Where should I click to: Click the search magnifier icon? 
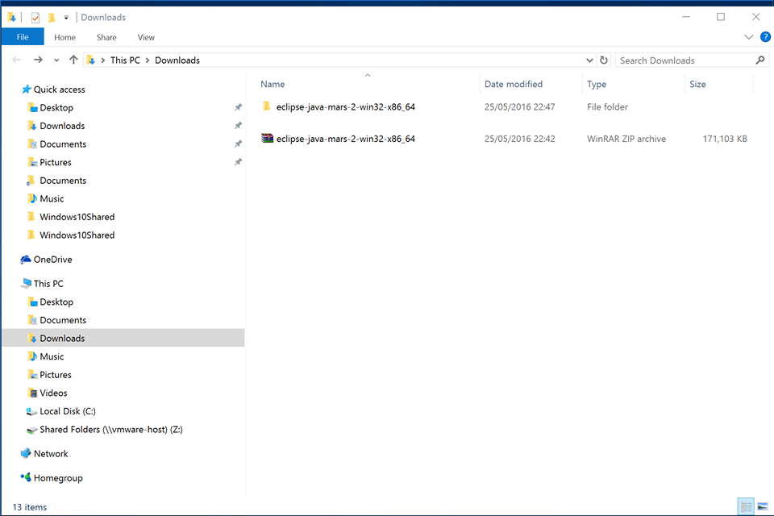pos(759,60)
